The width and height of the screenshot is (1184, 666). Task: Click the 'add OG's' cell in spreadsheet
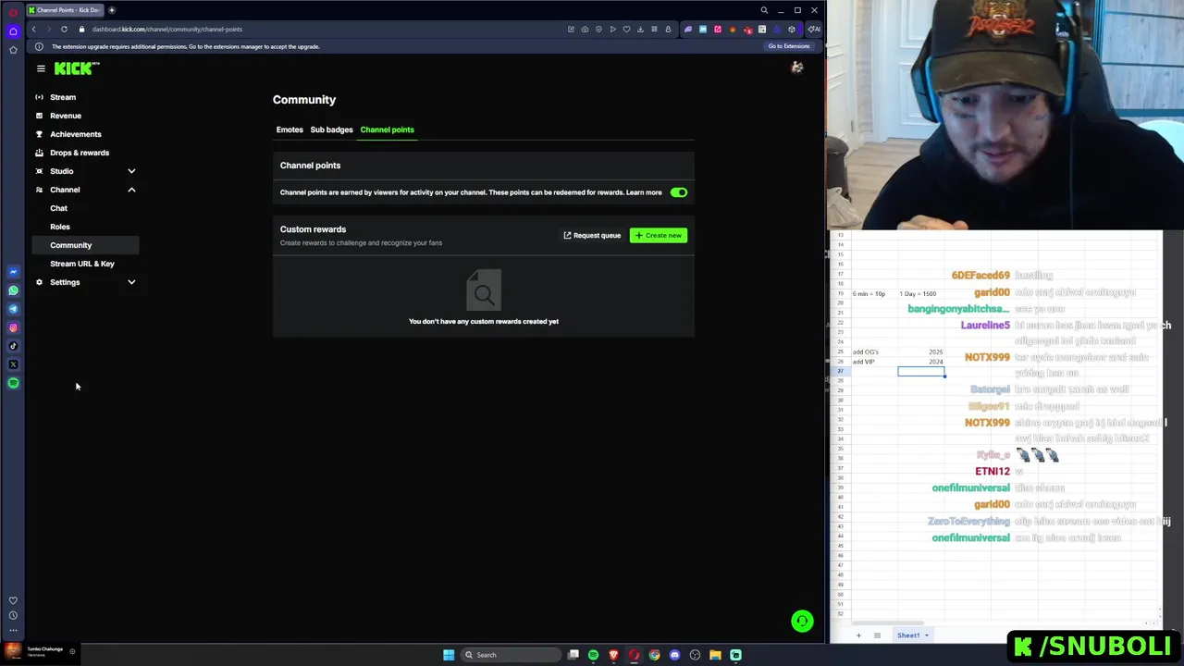[x=874, y=351]
